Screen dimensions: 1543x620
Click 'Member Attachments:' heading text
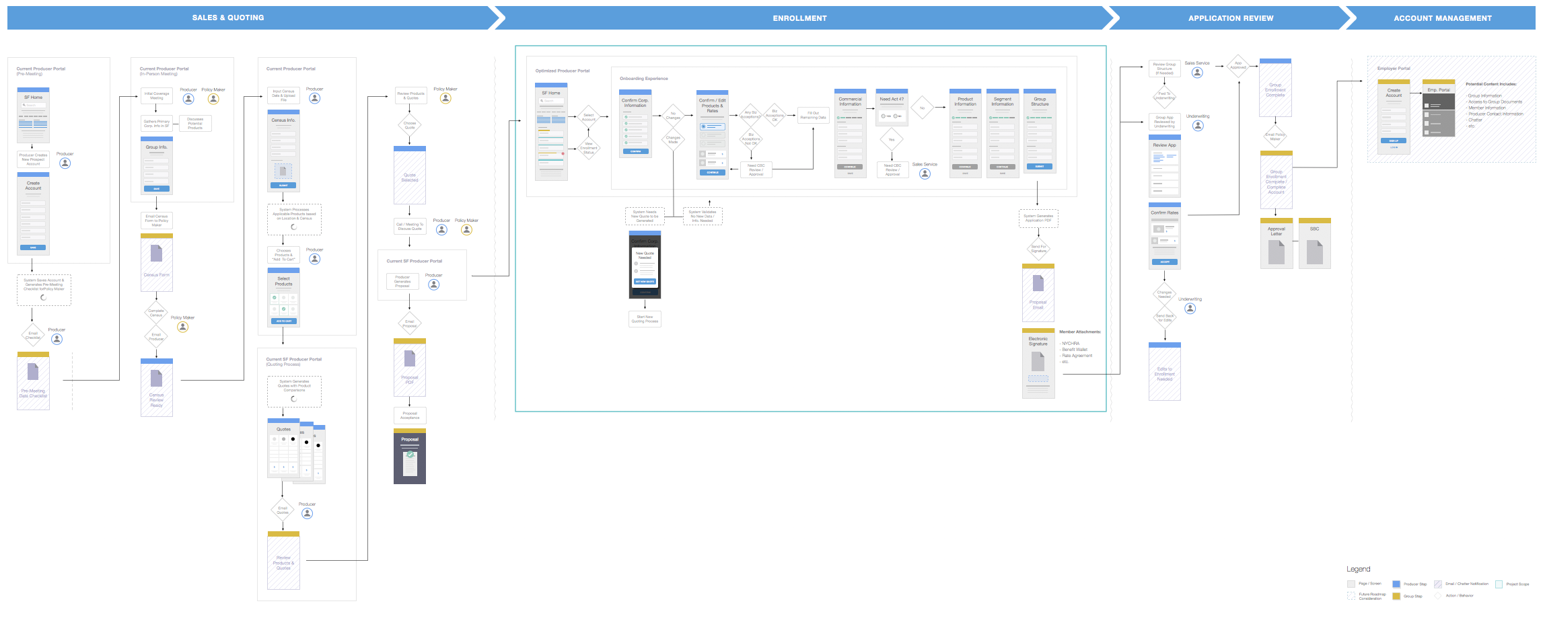[x=1080, y=332]
